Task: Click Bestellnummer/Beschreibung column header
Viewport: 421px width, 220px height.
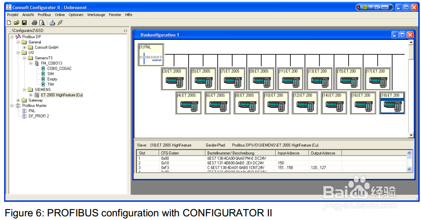Action: (x=241, y=153)
